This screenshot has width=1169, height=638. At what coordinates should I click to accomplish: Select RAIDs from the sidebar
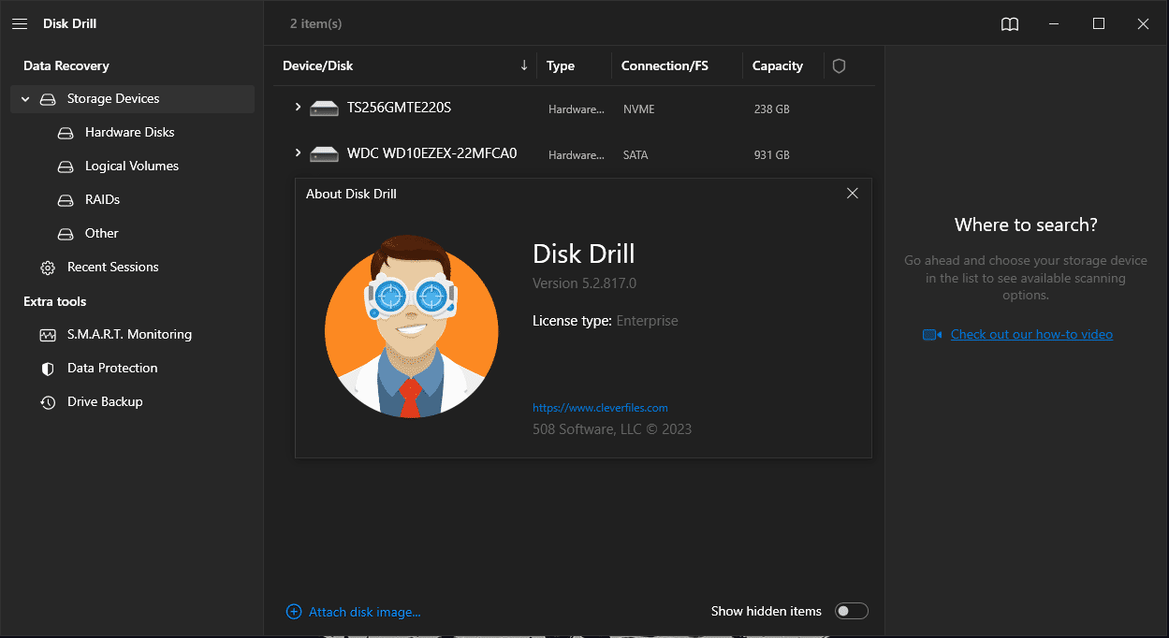pos(101,199)
